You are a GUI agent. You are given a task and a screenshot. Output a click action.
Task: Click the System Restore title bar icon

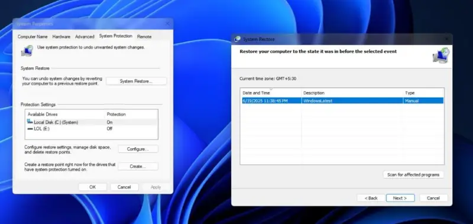238,39
